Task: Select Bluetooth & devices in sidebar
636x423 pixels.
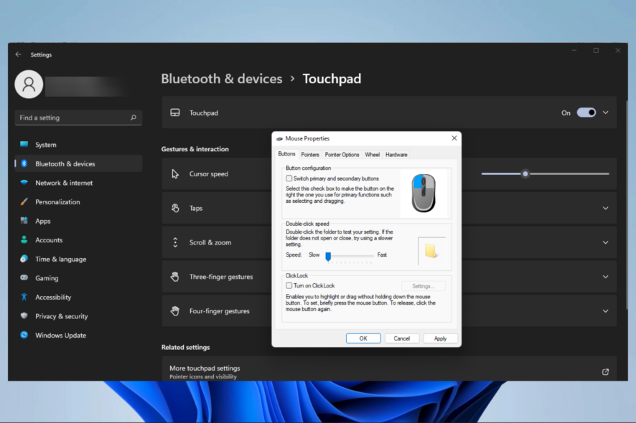Action: pos(78,163)
